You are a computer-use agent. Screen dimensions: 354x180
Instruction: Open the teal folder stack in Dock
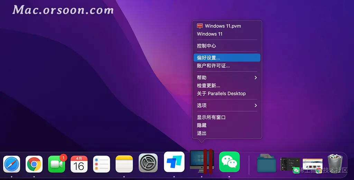[x=267, y=163]
